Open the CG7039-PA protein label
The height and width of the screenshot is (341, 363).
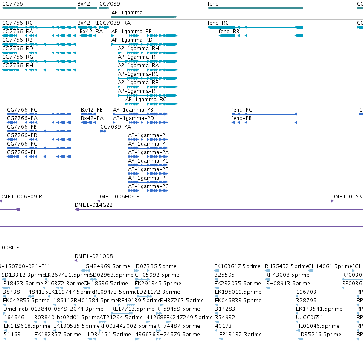116,127
